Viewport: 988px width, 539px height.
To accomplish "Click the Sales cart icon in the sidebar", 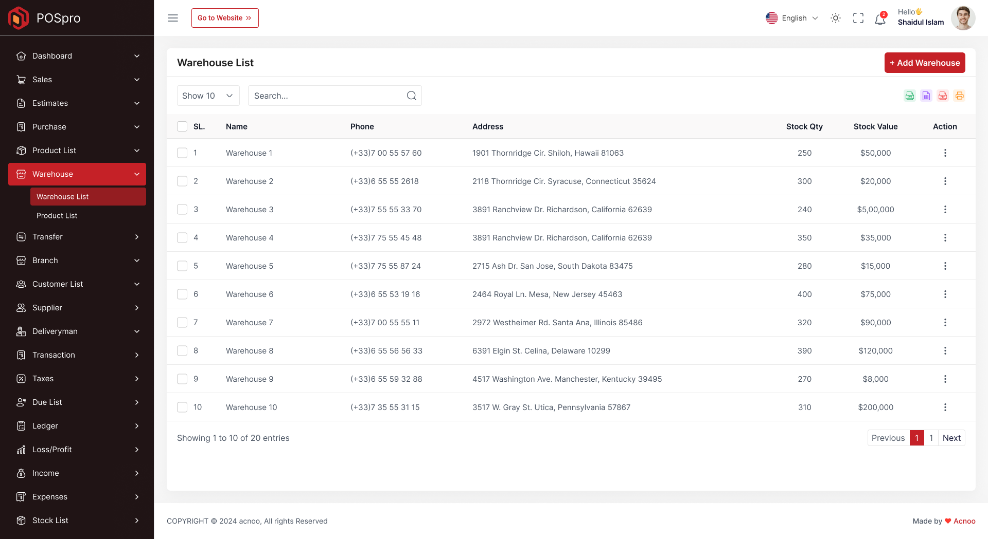I will [21, 80].
